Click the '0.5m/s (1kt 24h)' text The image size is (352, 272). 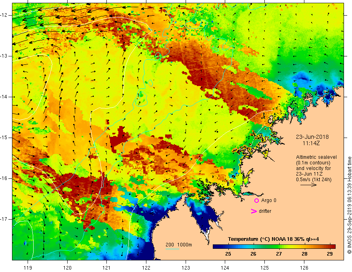[314, 180]
